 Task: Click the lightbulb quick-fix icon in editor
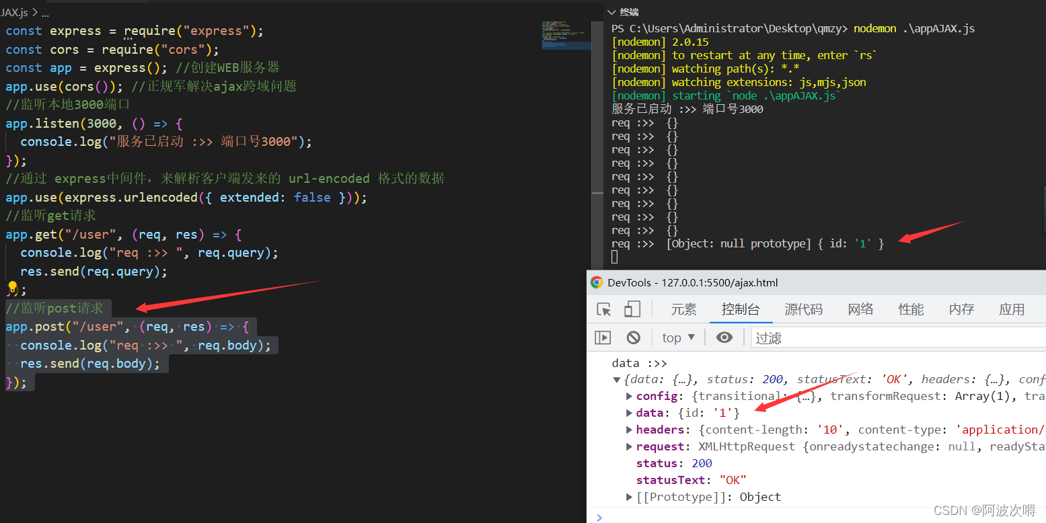[x=12, y=288]
